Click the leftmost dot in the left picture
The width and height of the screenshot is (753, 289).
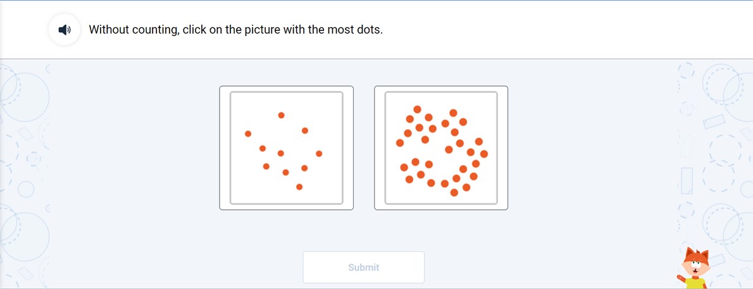[x=248, y=133]
